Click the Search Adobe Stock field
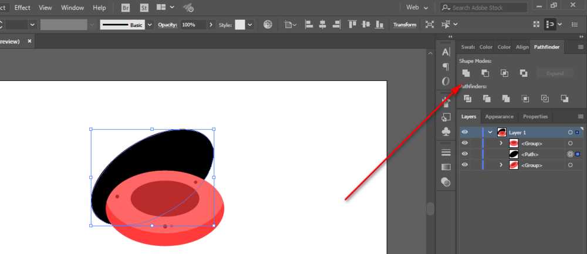The width and height of the screenshot is (587, 254). (x=487, y=8)
